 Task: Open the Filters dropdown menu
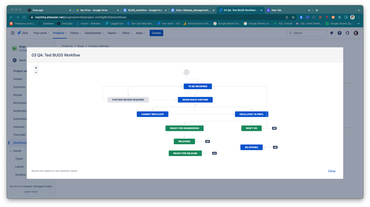click(x=76, y=33)
